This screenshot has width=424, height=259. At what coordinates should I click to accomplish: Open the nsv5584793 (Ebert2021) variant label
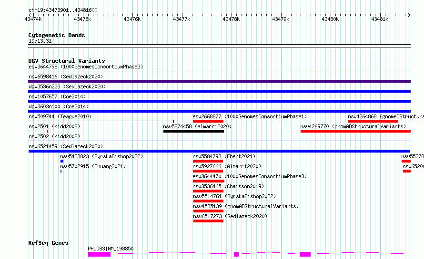[224, 156]
